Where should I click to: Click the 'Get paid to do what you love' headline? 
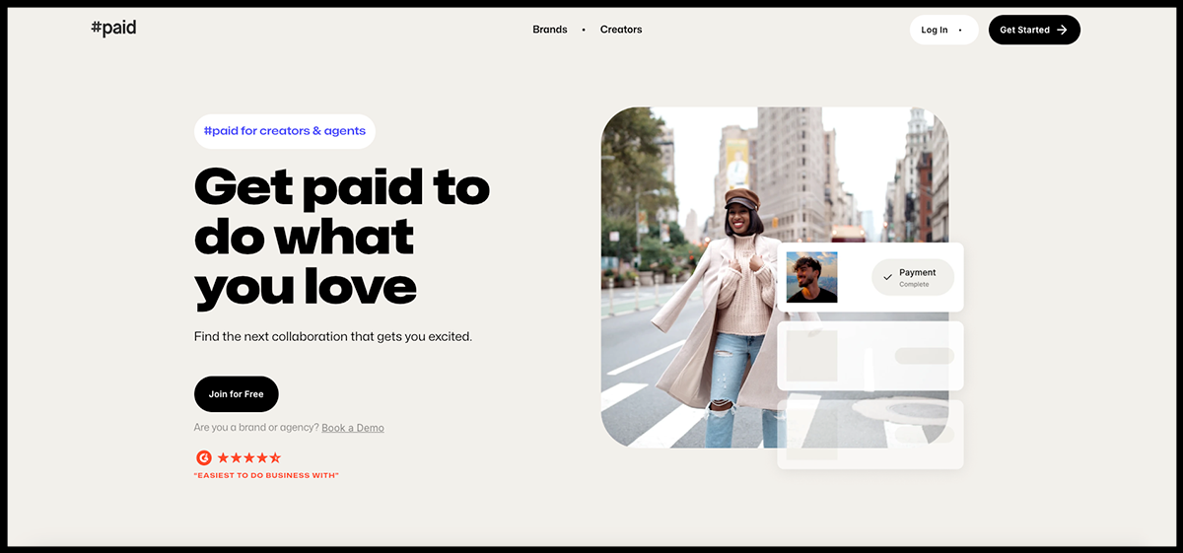pyautogui.click(x=341, y=237)
